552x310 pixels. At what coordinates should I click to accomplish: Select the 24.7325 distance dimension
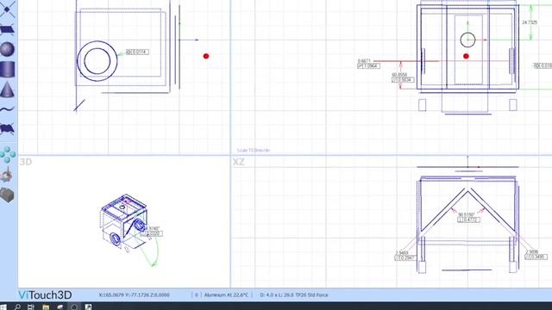coord(530,22)
